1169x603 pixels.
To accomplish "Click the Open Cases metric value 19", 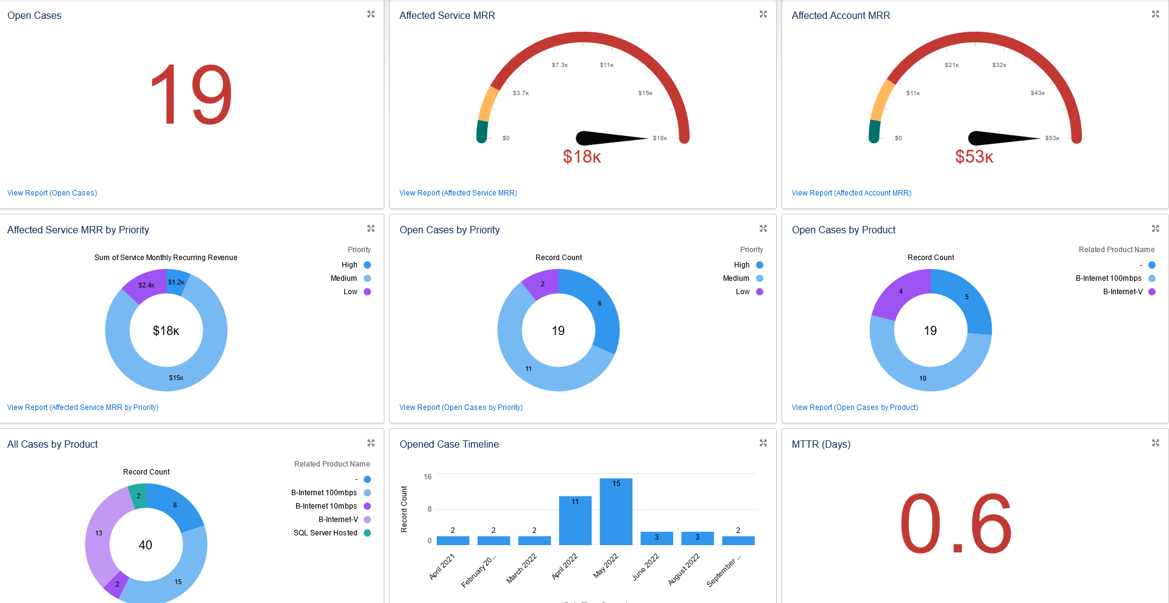I will click(191, 95).
